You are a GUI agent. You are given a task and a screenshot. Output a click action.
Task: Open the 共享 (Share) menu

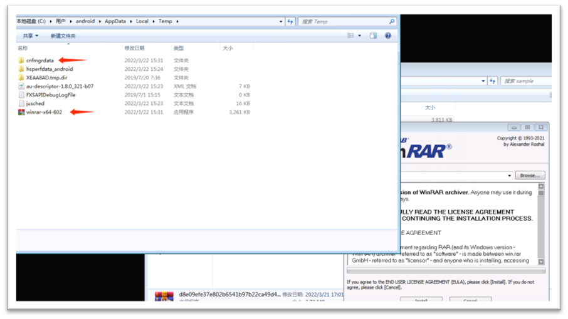(30, 36)
